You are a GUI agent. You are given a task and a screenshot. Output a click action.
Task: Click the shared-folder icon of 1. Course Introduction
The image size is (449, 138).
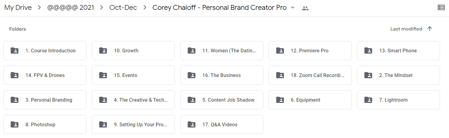pyautogui.click(x=14, y=51)
